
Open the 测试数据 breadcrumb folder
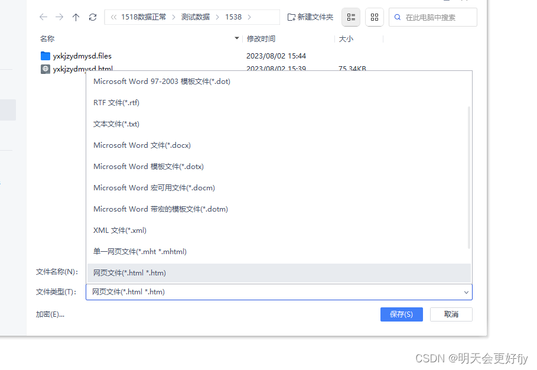(195, 17)
